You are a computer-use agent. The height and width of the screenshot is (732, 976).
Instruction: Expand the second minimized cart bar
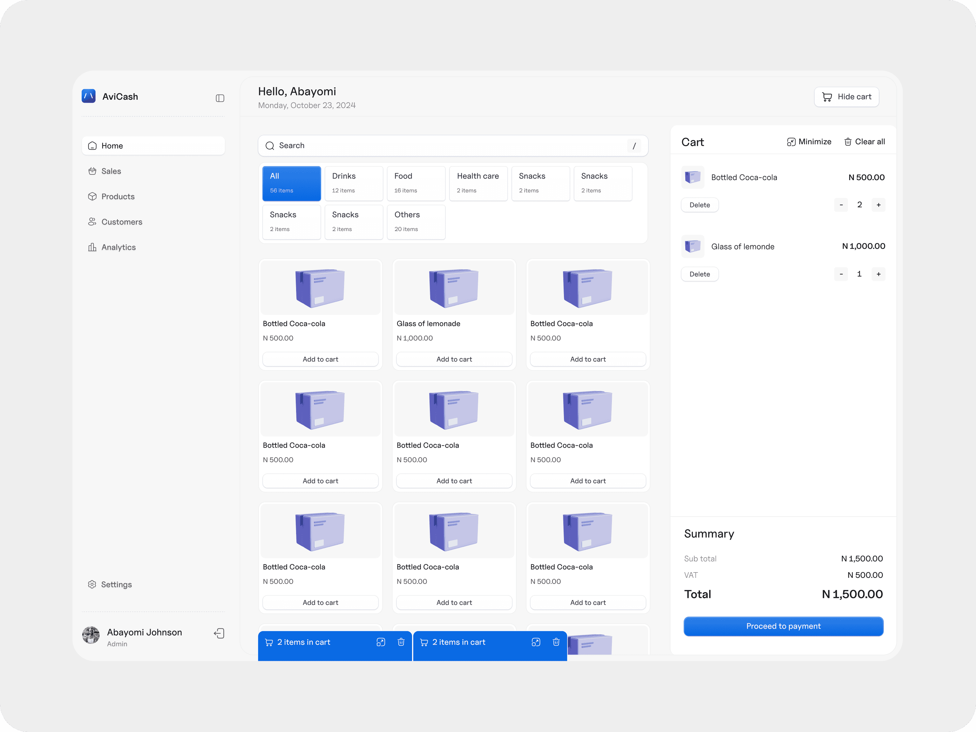point(536,642)
